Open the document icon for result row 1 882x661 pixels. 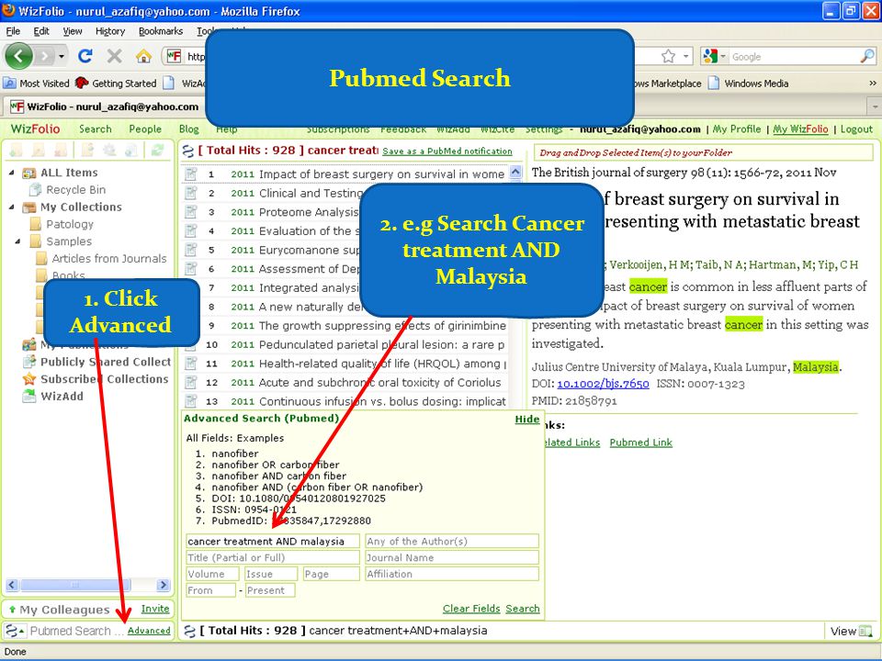pyautogui.click(x=191, y=174)
